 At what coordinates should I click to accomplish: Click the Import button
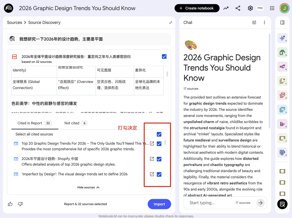click(159, 204)
